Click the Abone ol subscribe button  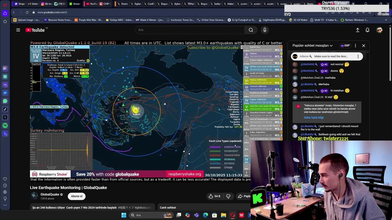click(77, 196)
